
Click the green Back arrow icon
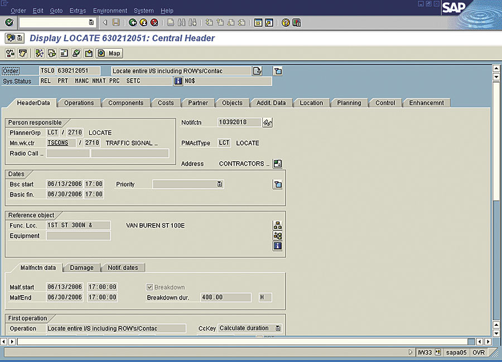click(x=133, y=22)
